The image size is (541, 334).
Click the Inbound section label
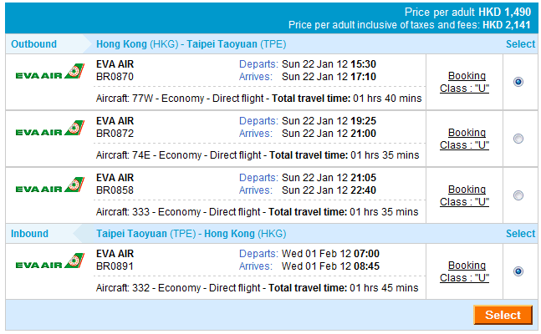[30, 234]
